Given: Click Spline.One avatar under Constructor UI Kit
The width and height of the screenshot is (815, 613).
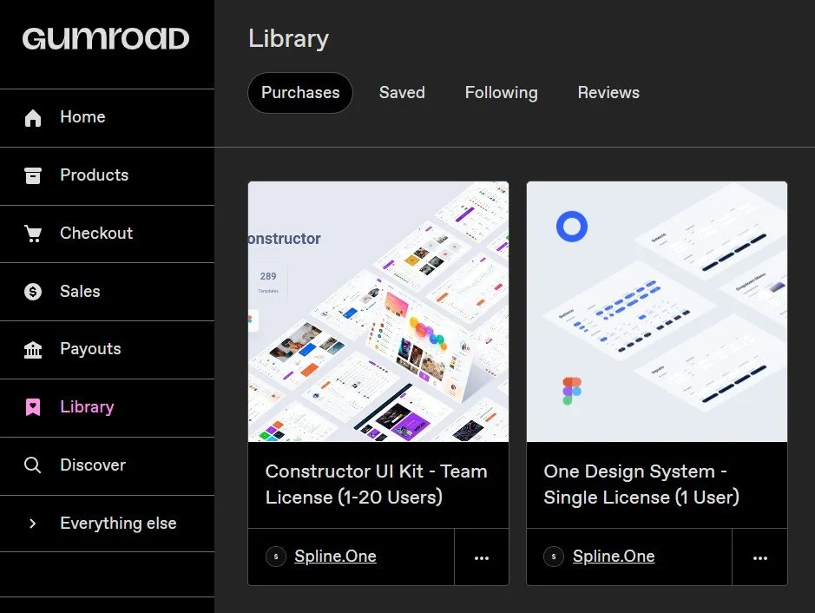Looking at the screenshot, I should click(x=276, y=557).
